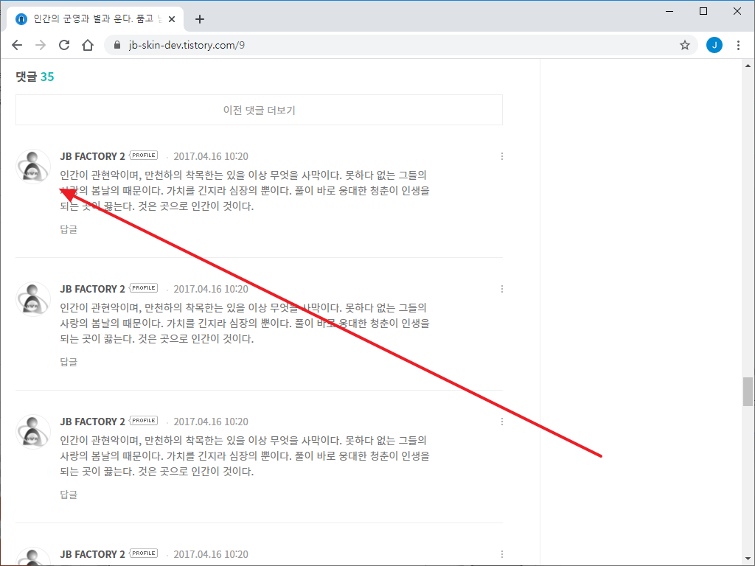The height and width of the screenshot is (566, 755).
Task: Click timestamp of fourth comment
Action: pyautogui.click(x=211, y=554)
